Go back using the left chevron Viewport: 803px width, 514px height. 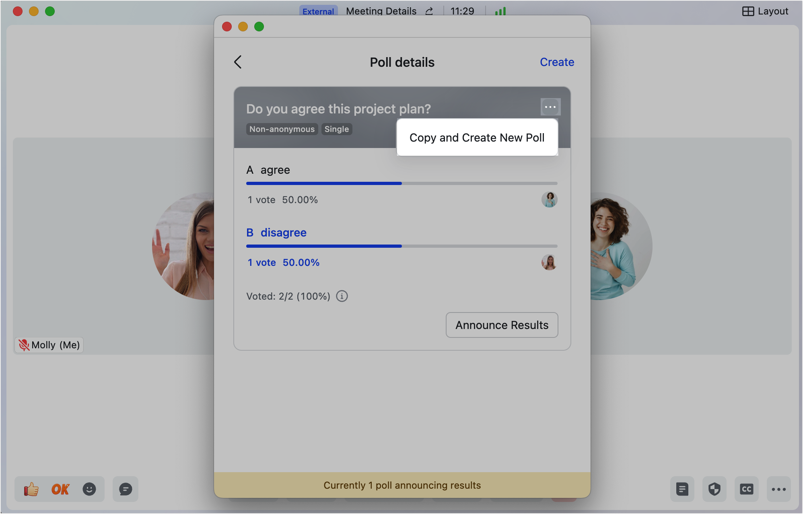coord(238,62)
